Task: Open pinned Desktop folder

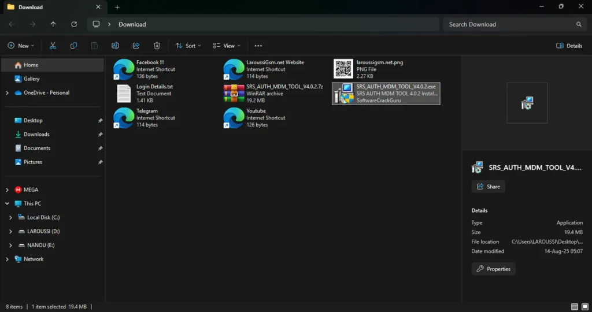Action: click(53, 120)
